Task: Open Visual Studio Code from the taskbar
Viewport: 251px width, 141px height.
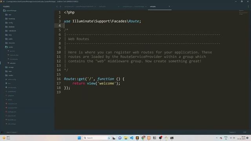Action: [131, 138]
